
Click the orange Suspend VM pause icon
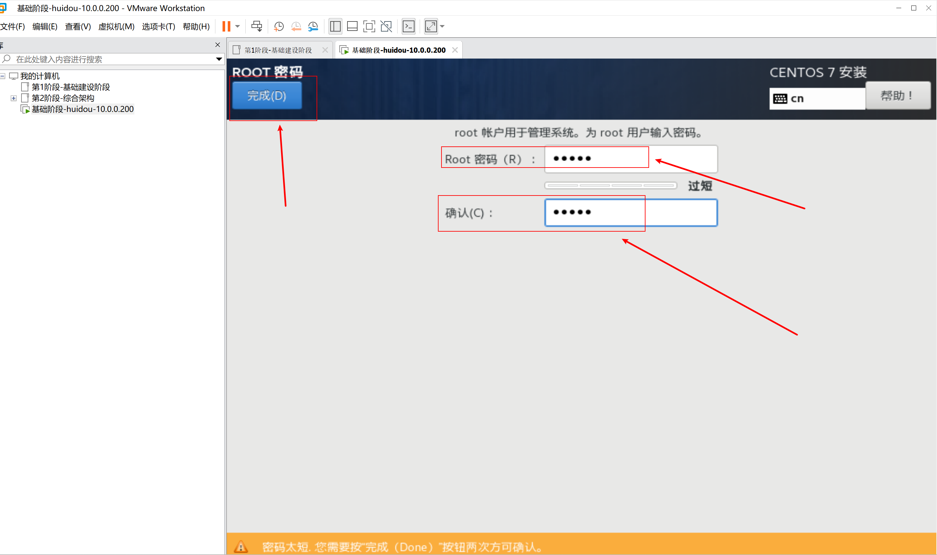pos(226,26)
